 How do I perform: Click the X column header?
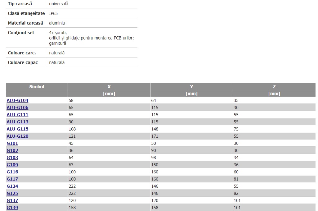pyautogui.click(x=109, y=87)
